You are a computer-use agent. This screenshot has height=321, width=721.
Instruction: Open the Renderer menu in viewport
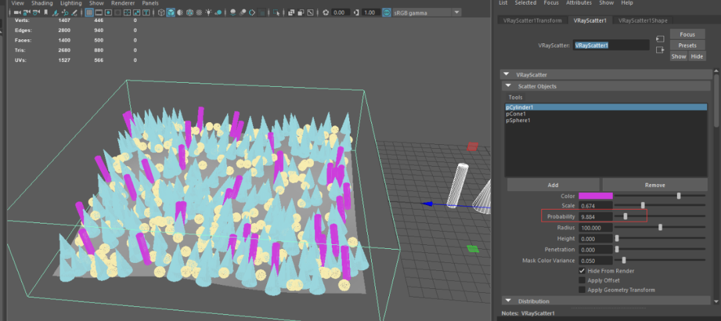123,3
